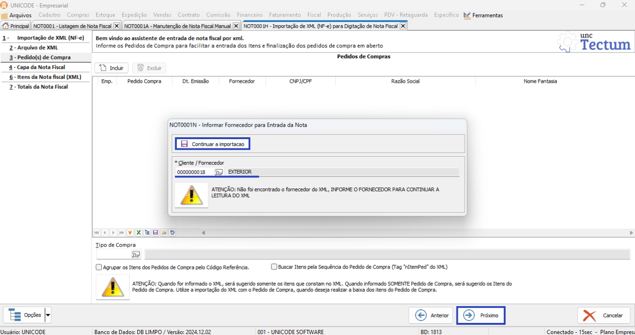
Task: Click the refresh arrow icon in grid toolbar
Action: [172, 233]
